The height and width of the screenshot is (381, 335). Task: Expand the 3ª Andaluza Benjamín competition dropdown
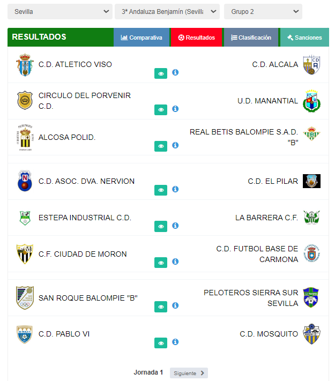click(167, 11)
